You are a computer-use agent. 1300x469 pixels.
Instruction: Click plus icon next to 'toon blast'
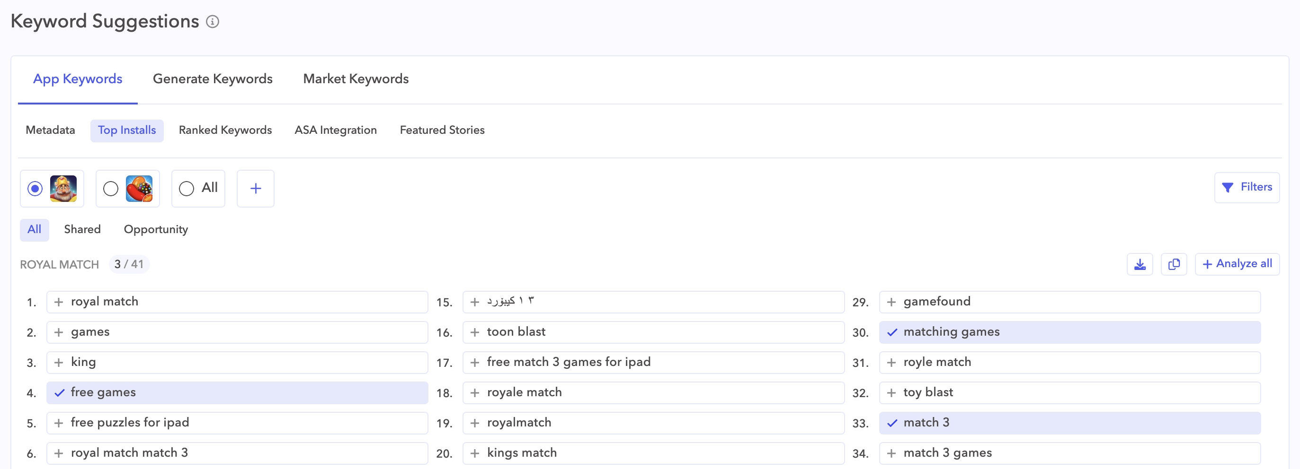pos(474,332)
